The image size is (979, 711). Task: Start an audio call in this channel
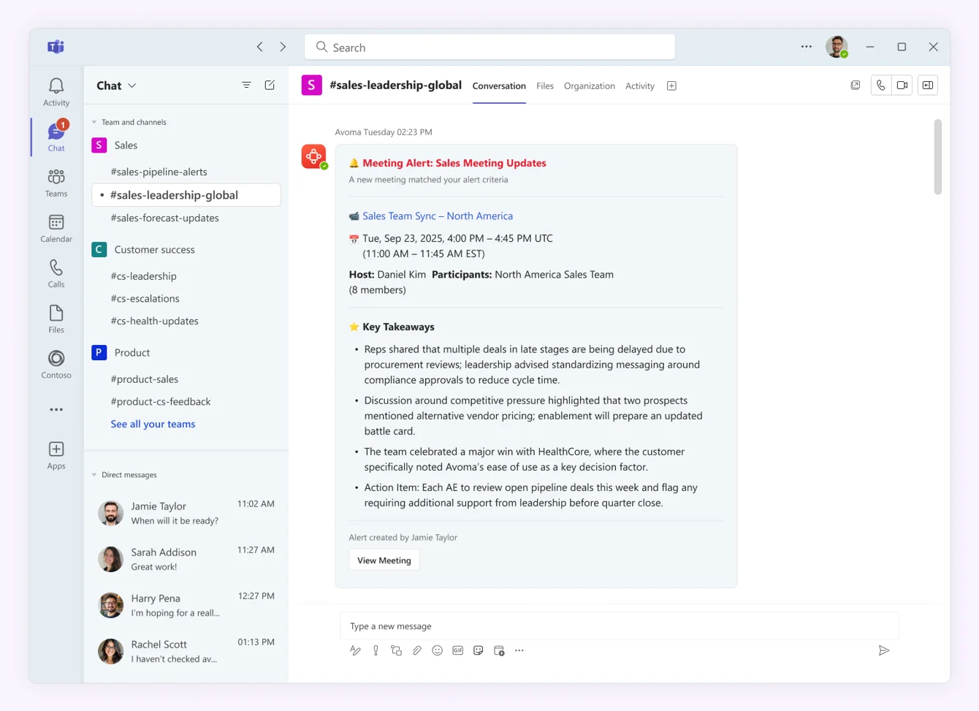(x=880, y=85)
